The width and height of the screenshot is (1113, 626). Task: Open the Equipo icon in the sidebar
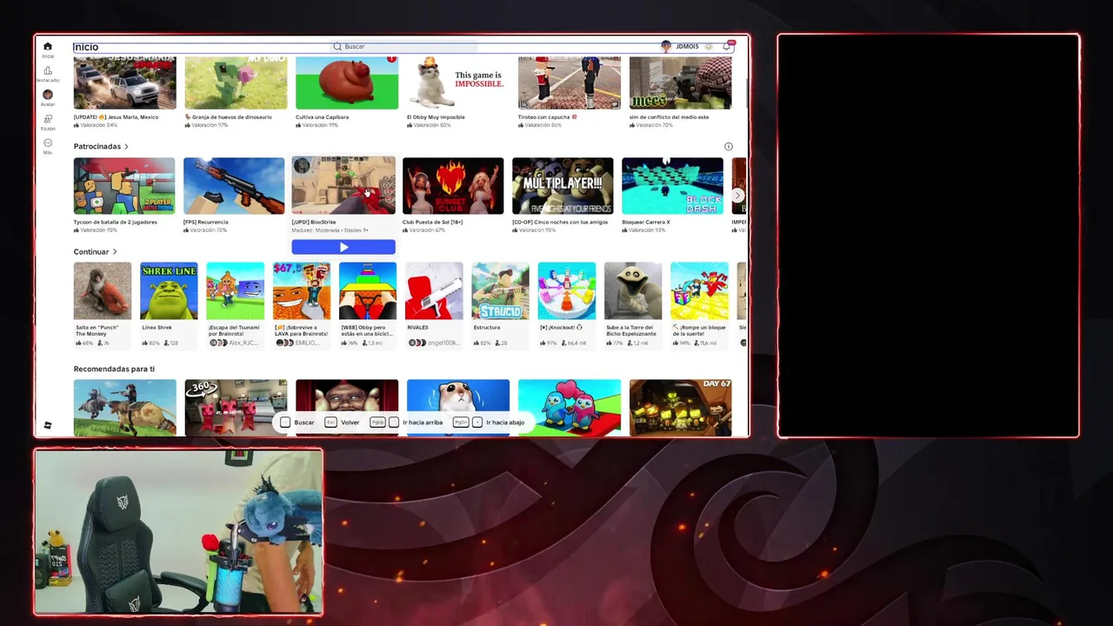[48, 119]
